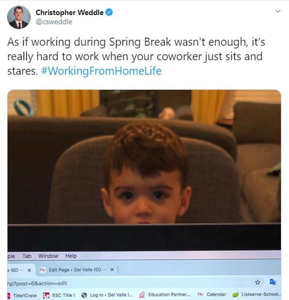Bookmark this page with the star icon
The height and width of the screenshot is (300, 289).
[x=258, y=282]
